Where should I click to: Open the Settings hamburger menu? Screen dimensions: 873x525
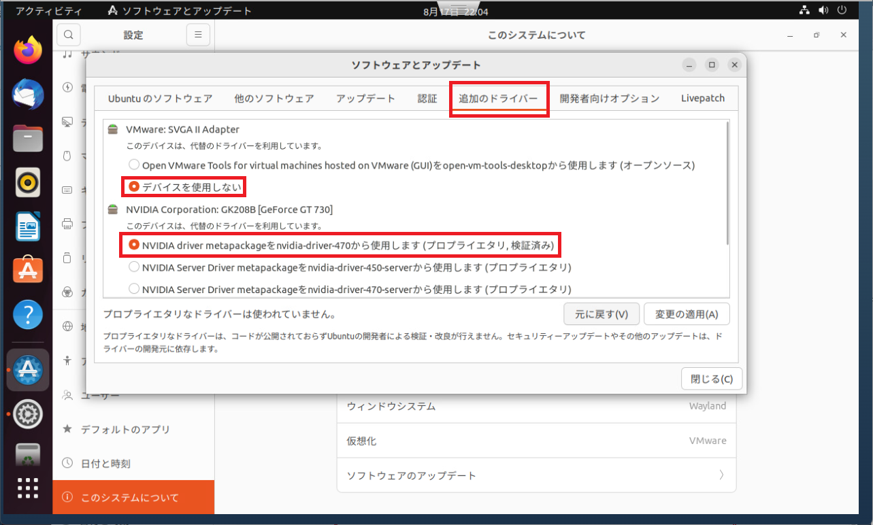[198, 35]
